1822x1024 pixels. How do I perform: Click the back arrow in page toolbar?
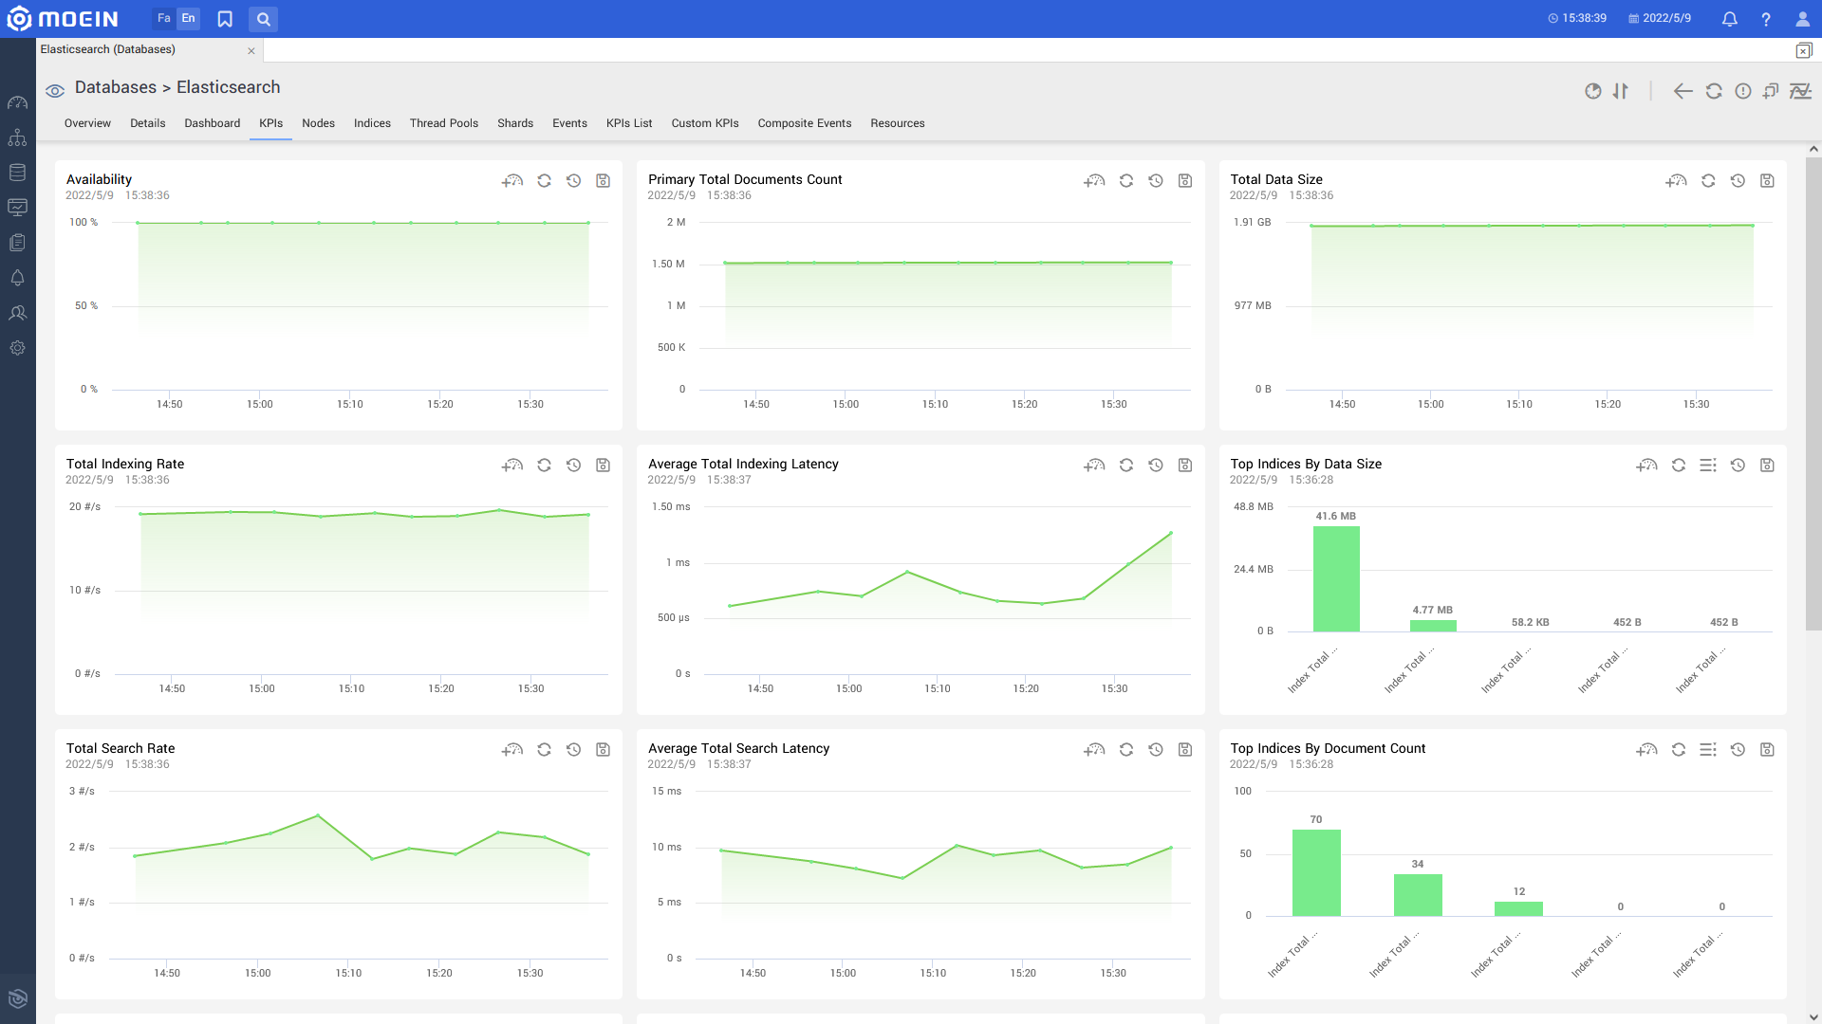pyautogui.click(x=1683, y=91)
